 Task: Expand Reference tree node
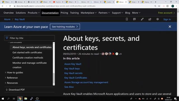tap(5, 78)
